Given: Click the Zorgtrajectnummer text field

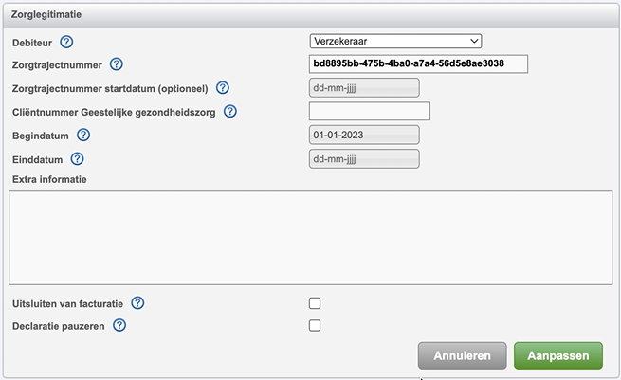Looking at the screenshot, I should pyautogui.click(x=418, y=63).
